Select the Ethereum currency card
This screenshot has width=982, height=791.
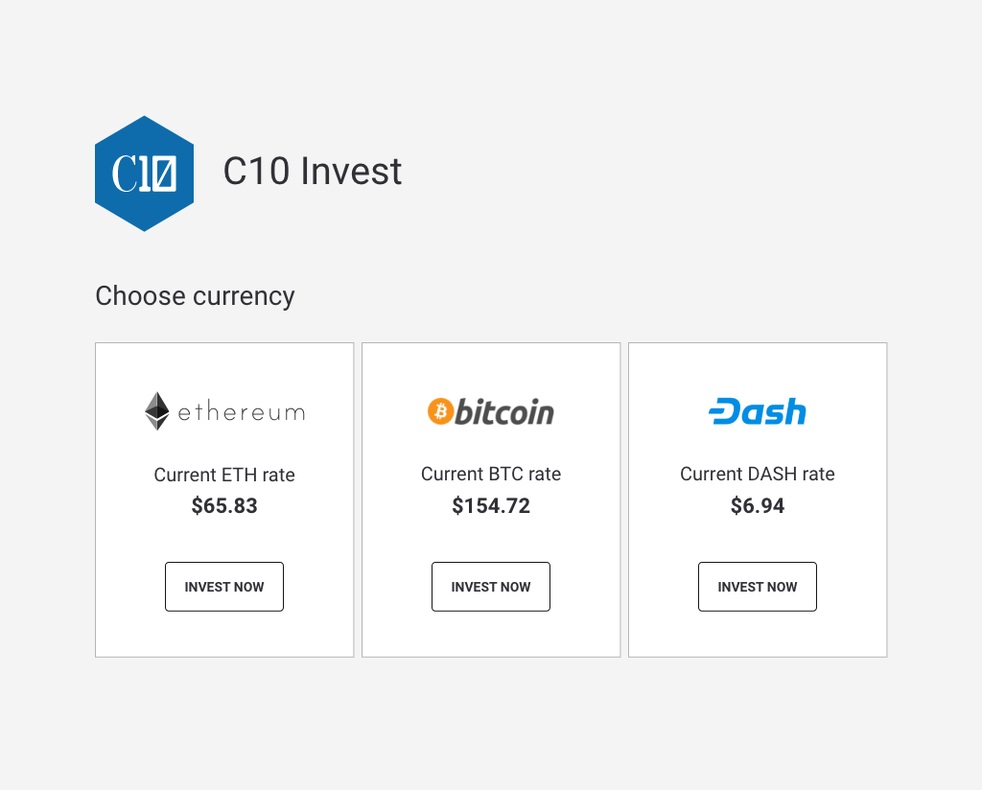tap(224, 500)
